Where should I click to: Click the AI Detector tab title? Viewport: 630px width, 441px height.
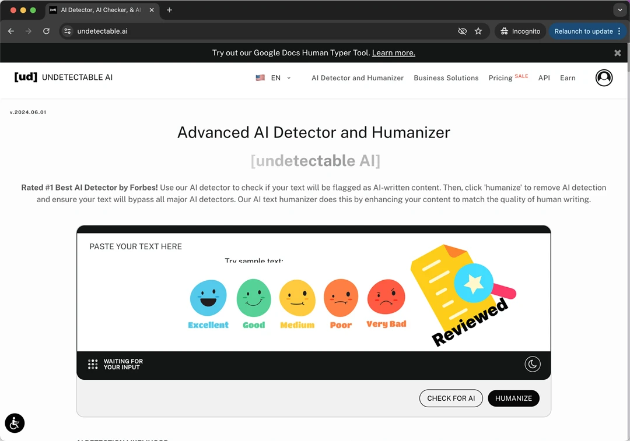coord(101,10)
